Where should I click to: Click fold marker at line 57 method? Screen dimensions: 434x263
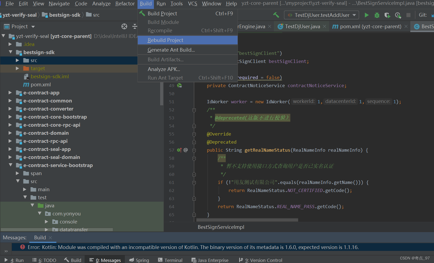pyautogui.click(x=194, y=150)
